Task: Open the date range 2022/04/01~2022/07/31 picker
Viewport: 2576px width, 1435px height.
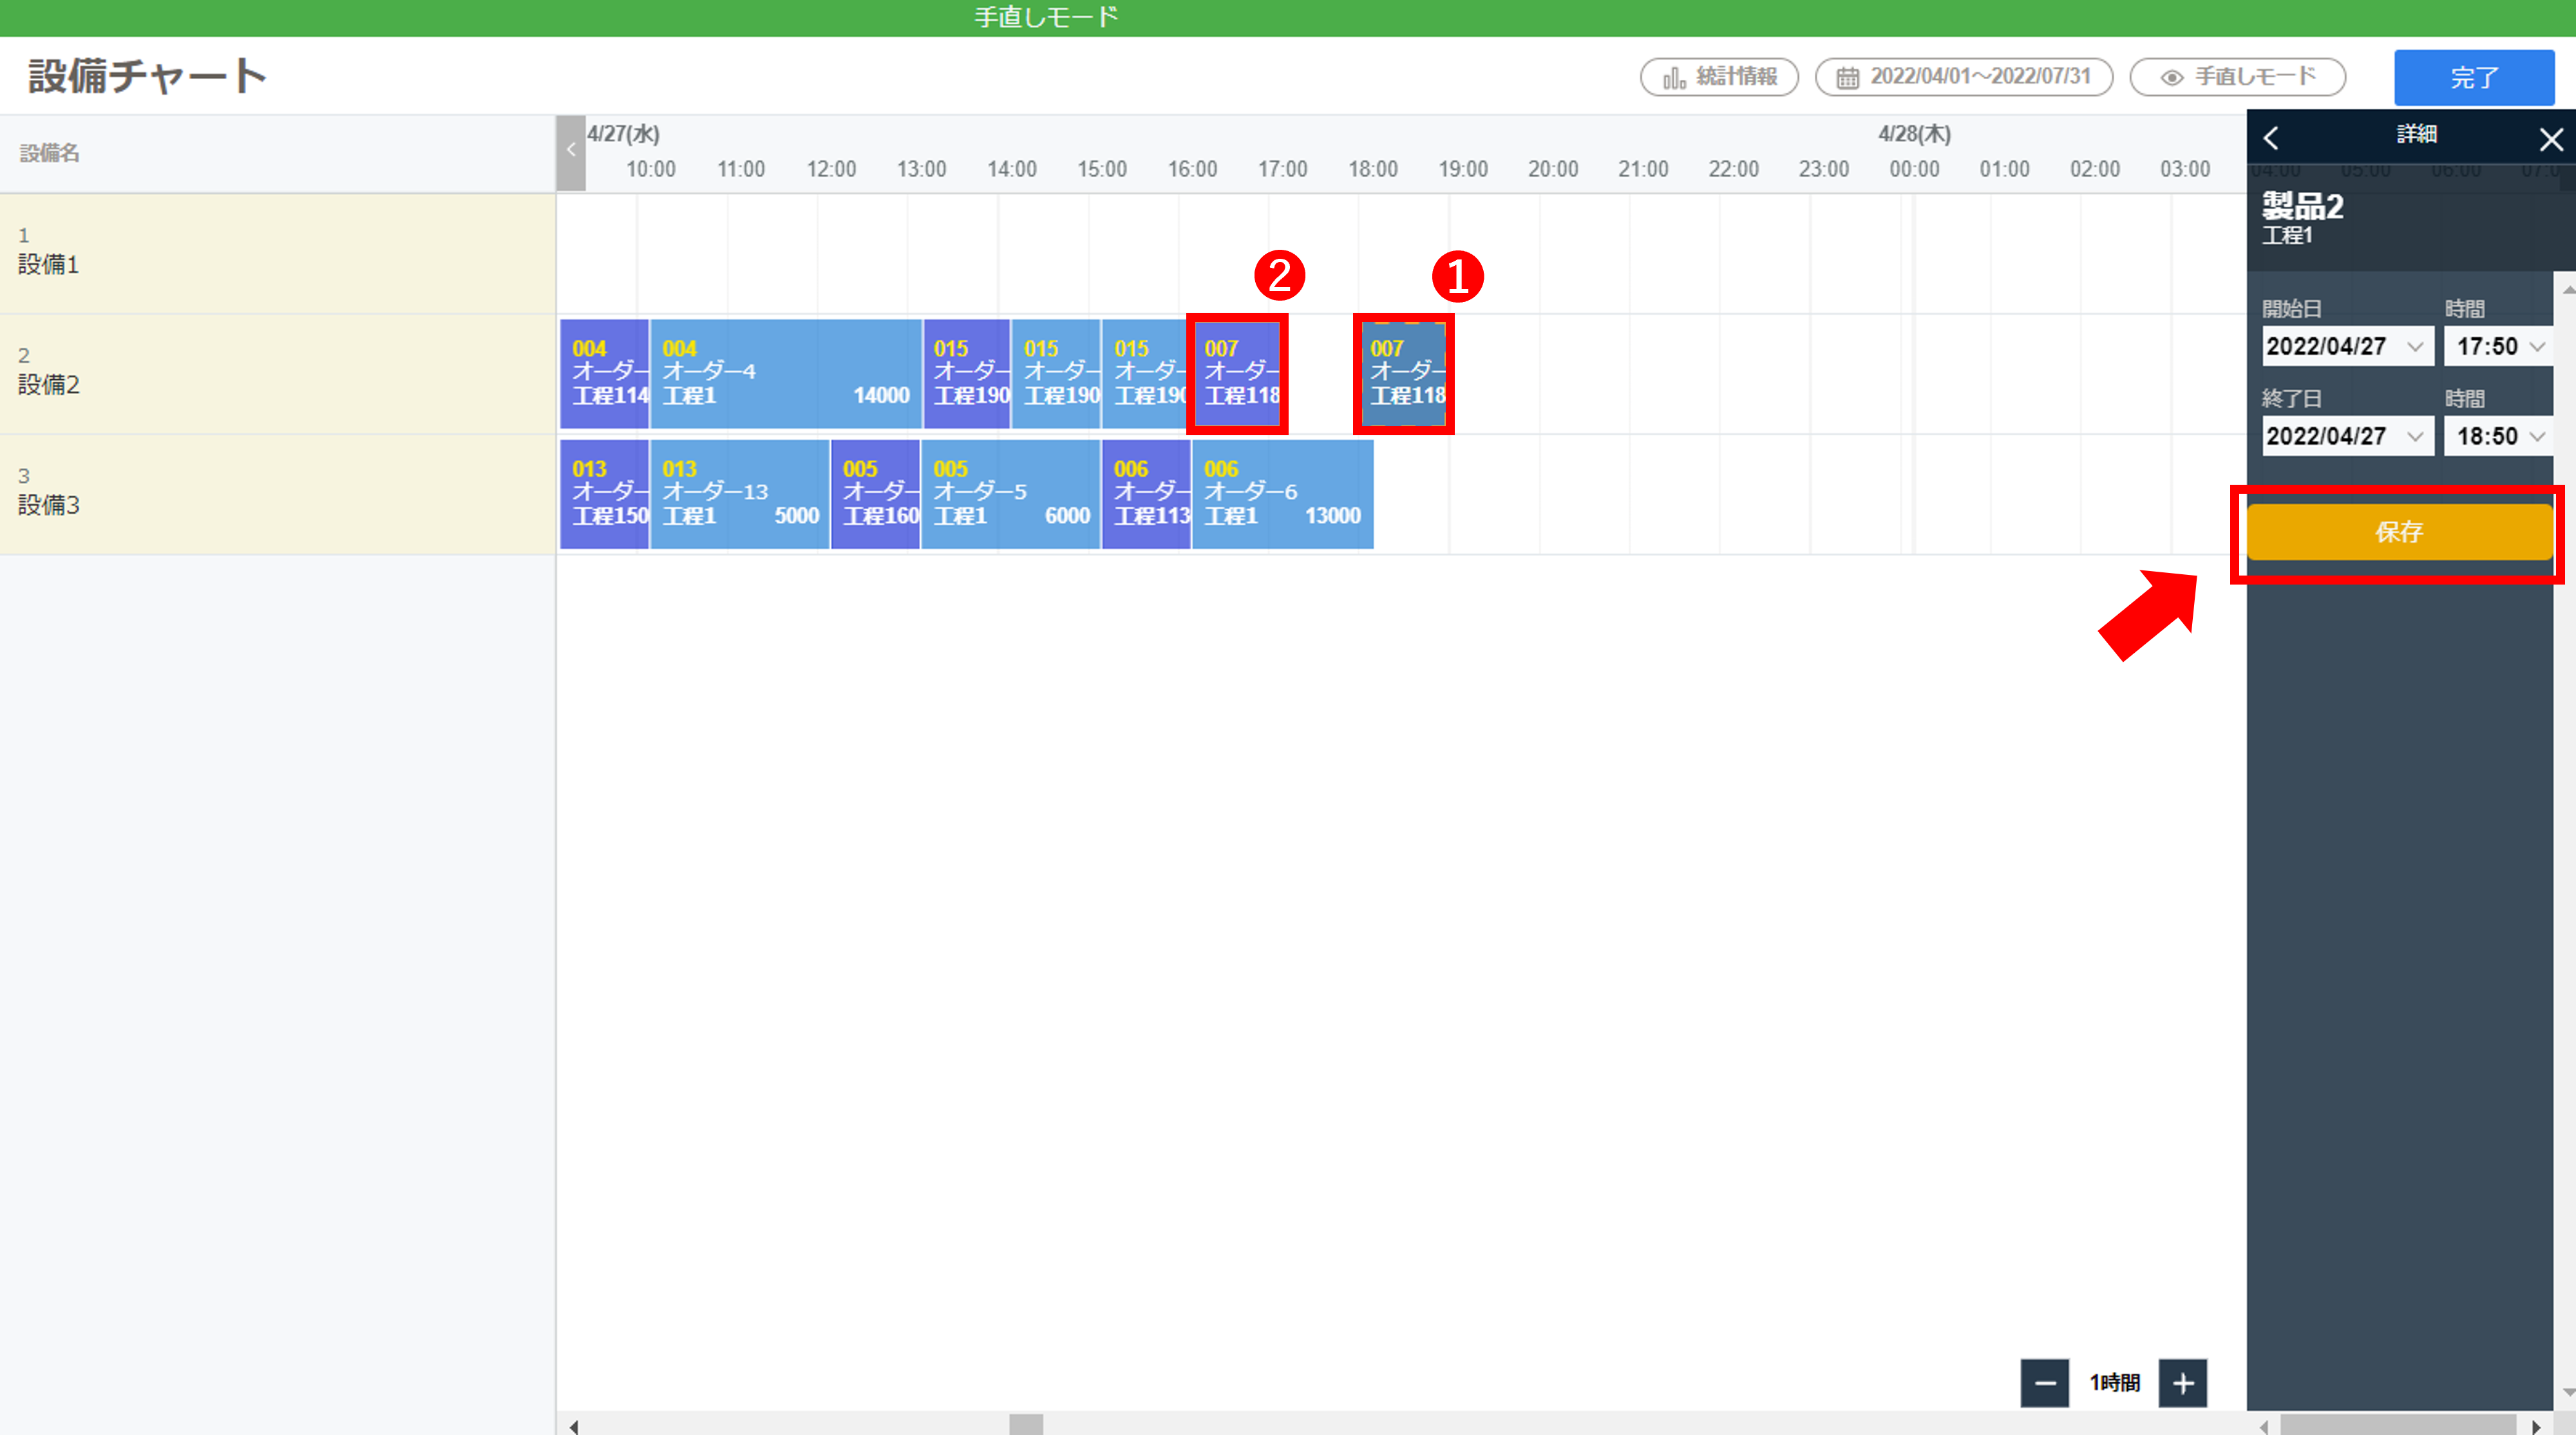Action: pos(1963,77)
